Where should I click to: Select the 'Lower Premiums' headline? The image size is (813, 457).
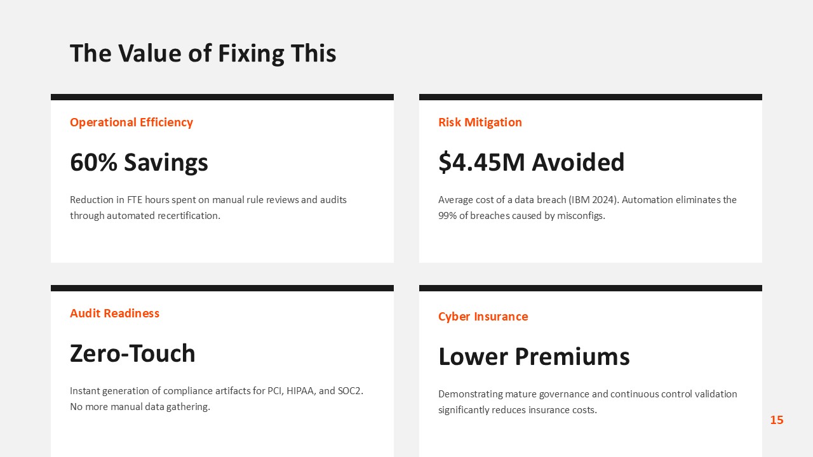point(534,357)
